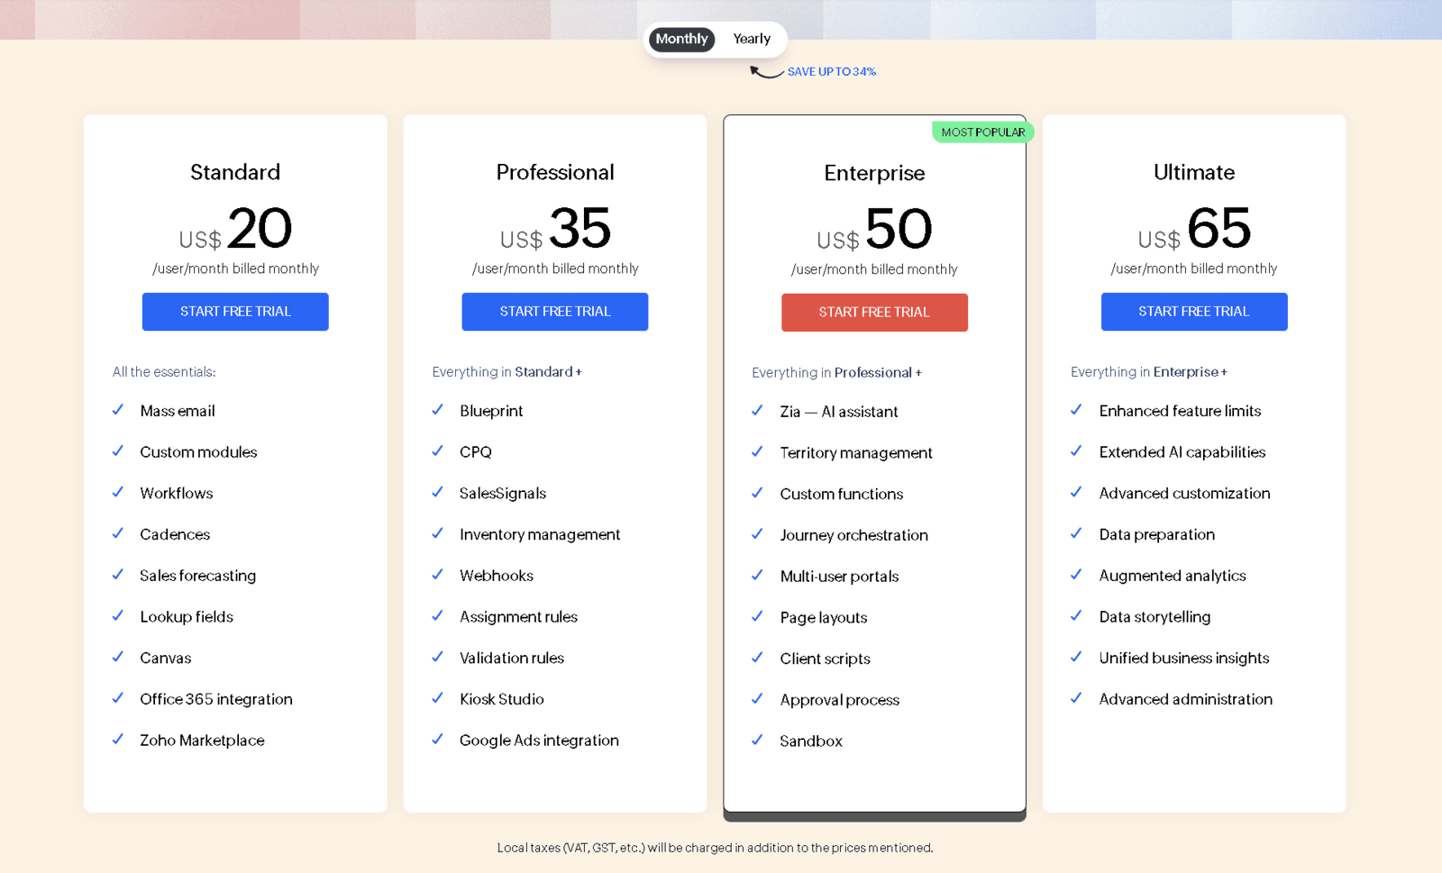Click the 'Google Ads integration' feature text
The width and height of the screenshot is (1442, 873).
(x=539, y=741)
